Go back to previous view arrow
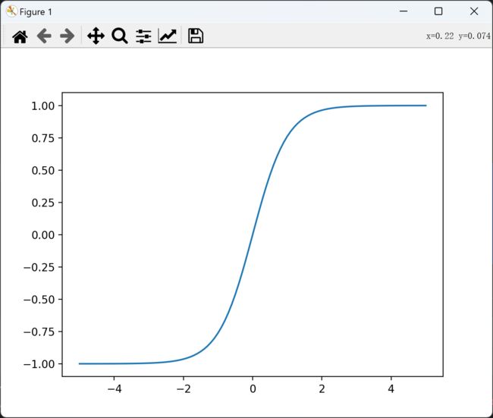The width and height of the screenshot is (493, 418). [x=44, y=36]
